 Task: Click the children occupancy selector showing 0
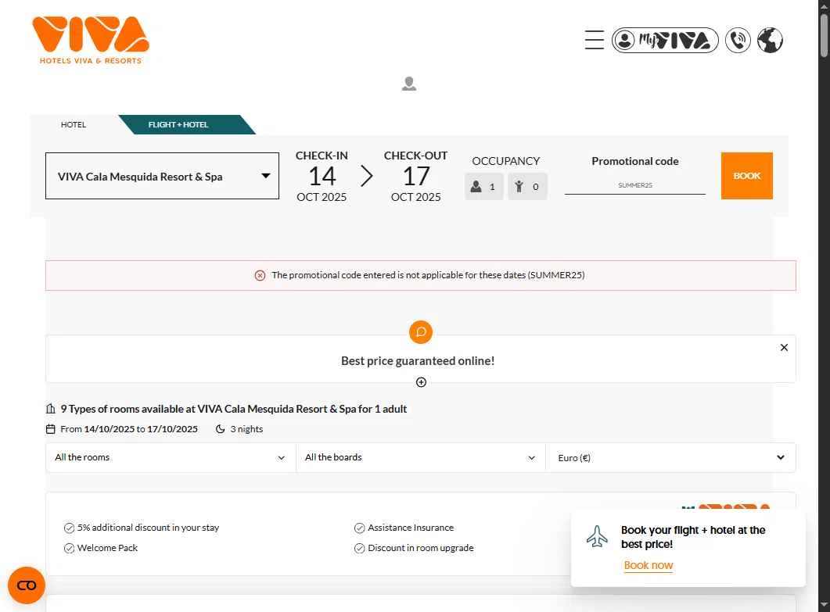527,186
